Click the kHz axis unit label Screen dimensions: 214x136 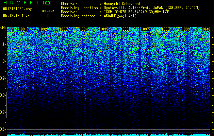click(3, 28)
